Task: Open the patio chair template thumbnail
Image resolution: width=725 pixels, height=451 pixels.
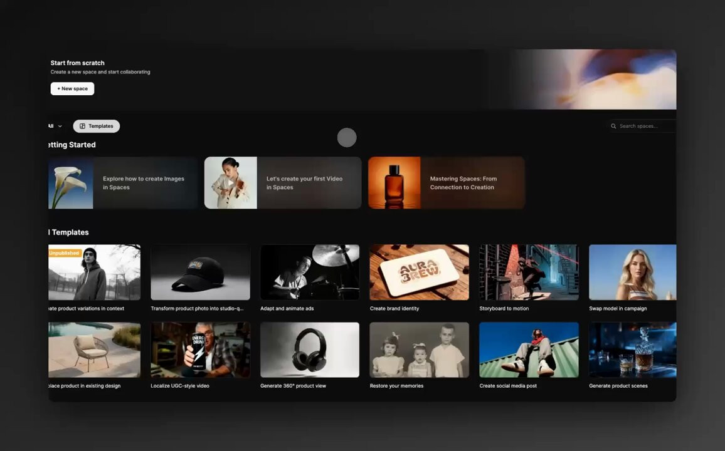Action: pos(94,350)
